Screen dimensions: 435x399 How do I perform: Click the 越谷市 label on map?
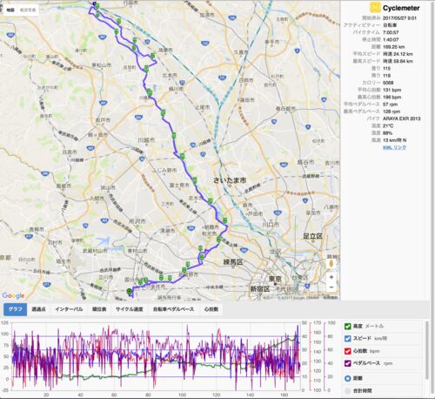(305, 162)
